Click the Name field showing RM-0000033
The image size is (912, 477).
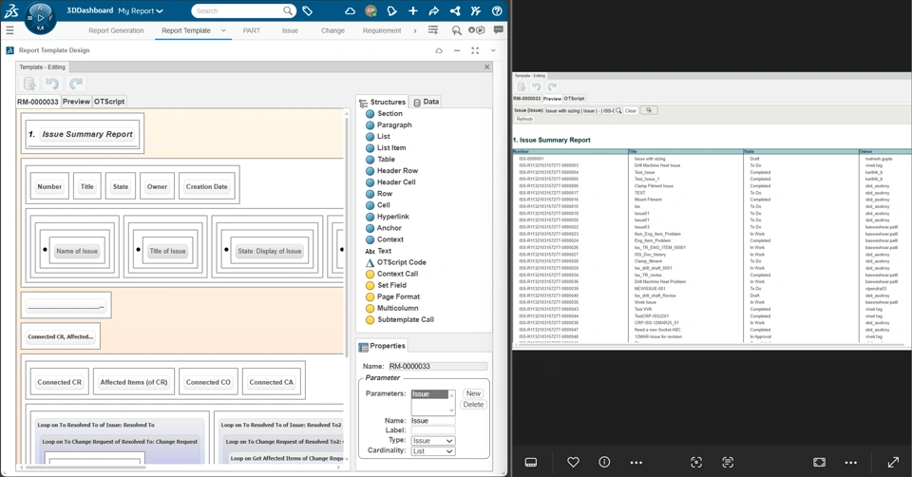click(x=437, y=367)
